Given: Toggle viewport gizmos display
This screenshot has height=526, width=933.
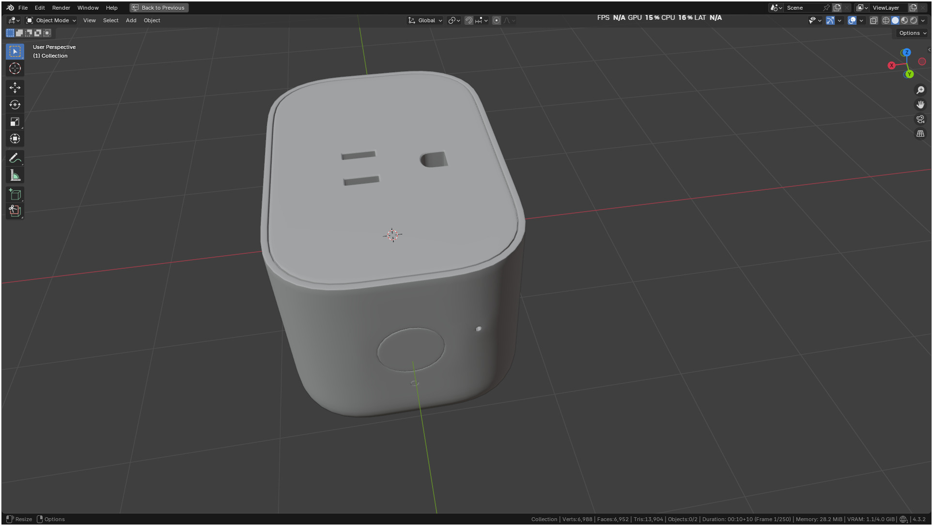Looking at the screenshot, I should coord(830,20).
